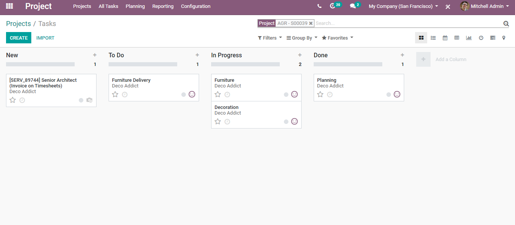Star the Furniture Delivery task
The image size is (515, 225).
click(x=115, y=94)
